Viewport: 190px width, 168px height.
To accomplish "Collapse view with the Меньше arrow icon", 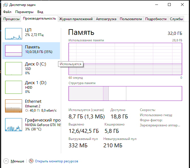I will coord(6,161).
